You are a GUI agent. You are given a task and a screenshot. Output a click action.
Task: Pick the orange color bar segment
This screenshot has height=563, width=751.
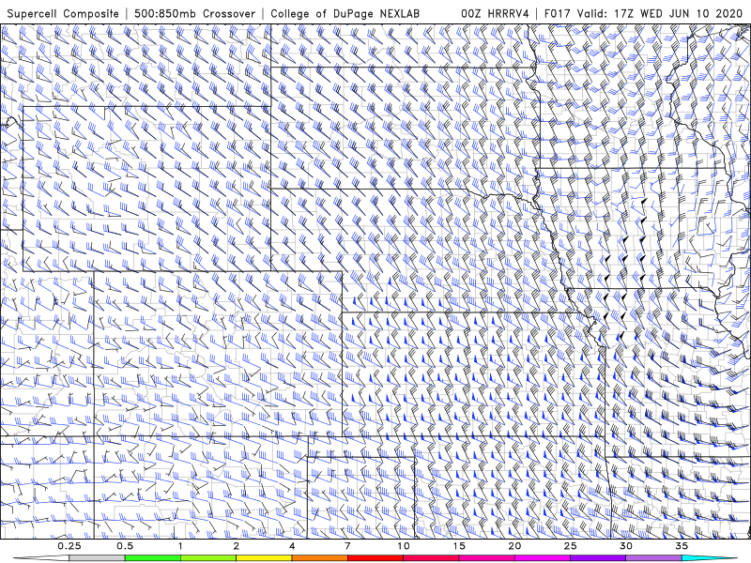coord(320,558)
